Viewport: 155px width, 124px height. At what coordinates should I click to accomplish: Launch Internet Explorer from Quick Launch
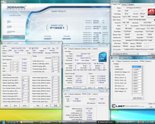click(9, 122)
